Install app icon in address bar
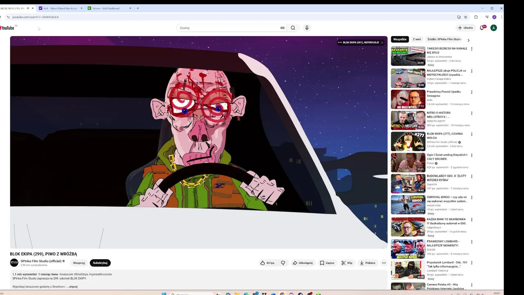This screenshot has width=524, height=295. pyautogui.click(x=459, y=17)
